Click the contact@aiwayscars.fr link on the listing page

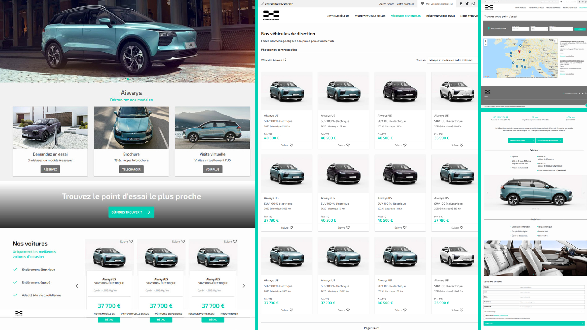pos(279,4)
